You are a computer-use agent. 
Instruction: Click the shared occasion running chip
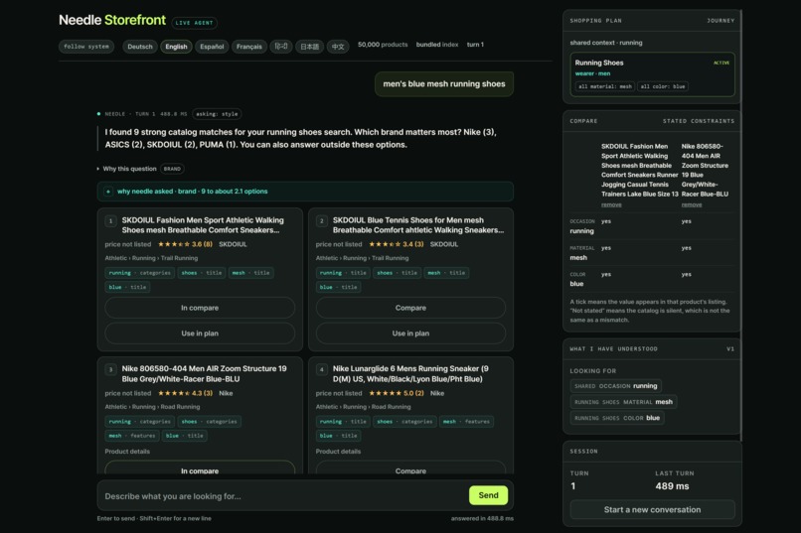[x=615, y=386]
